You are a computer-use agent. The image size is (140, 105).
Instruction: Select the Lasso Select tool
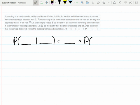click(41, 3)
